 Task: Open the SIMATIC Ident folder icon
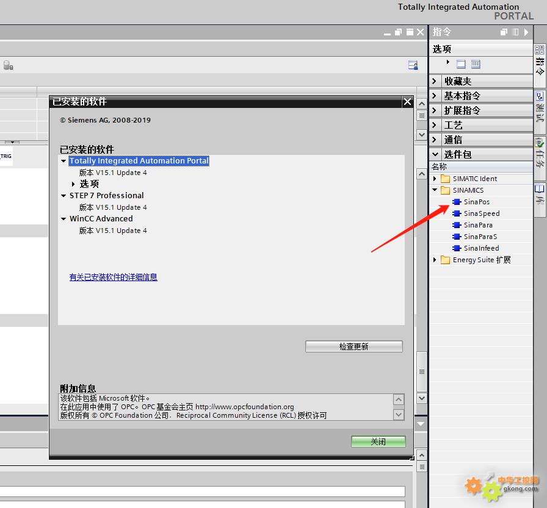445,179
